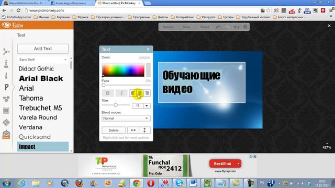
Task: Align text right
Action: point(147,93)
